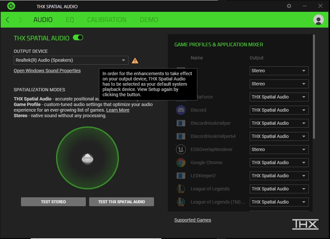This screenshot has height=239, width=330.
Task: Change League of Legends (TM) output dropdown
Action: pos(279,202)
